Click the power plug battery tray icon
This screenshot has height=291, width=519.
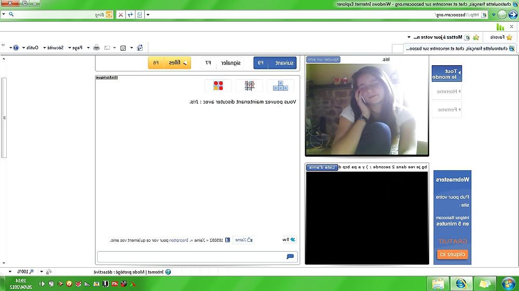pos(51,284)
